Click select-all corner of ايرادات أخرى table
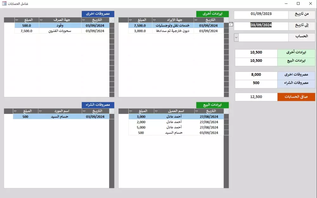Viewport: 317px width, 198px height. point(226,20)
